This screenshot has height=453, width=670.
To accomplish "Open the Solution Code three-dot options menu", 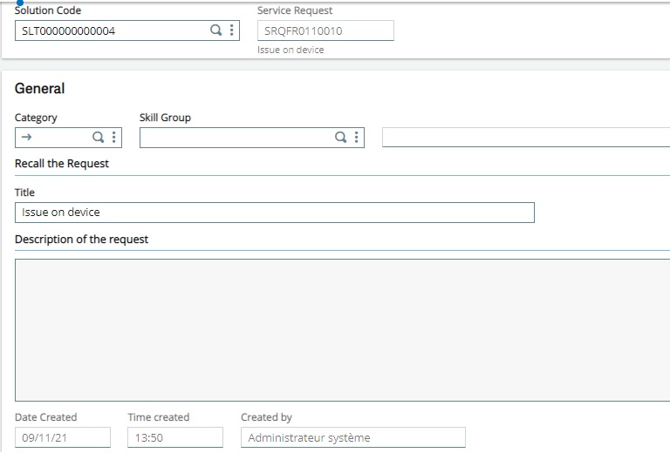I will coord(231,30).
